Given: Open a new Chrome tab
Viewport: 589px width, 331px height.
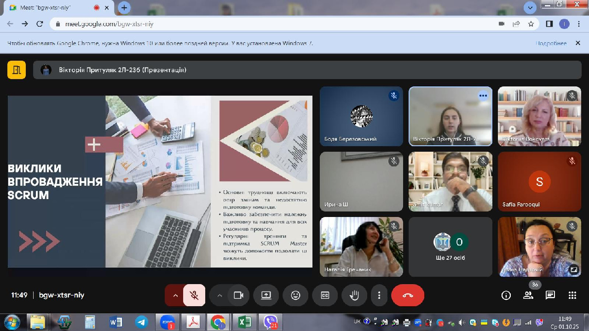Looking at the screenshot, I should coord(124,8).
